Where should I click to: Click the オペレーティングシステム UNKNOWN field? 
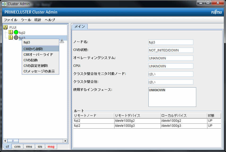[x=171, y=58]
